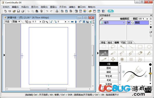Select the parallel speed lines tool
This screenshot has width=154, height=98.
[131, 59]
